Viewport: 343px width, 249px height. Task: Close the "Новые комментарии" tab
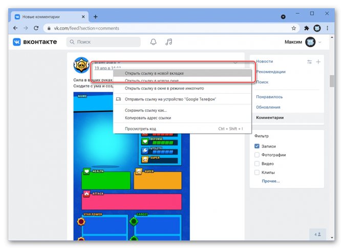[83, 16]
